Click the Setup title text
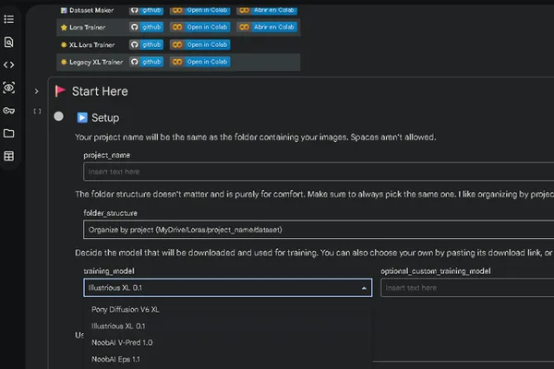Screen dimensions: 554x369 105,118
